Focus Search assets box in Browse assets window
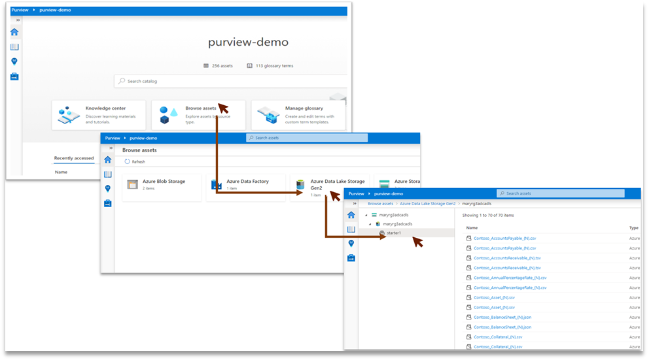 pos(307,138)
